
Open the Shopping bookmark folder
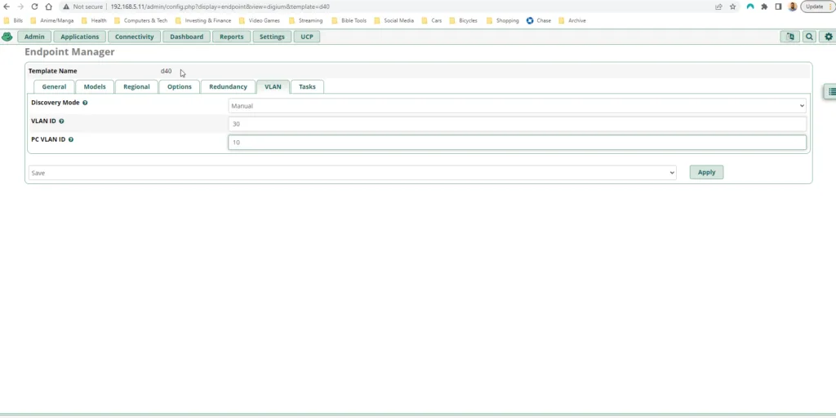[x=502, y=20]
